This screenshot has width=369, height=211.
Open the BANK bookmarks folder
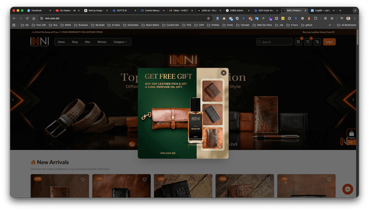(x=66, y=25)
